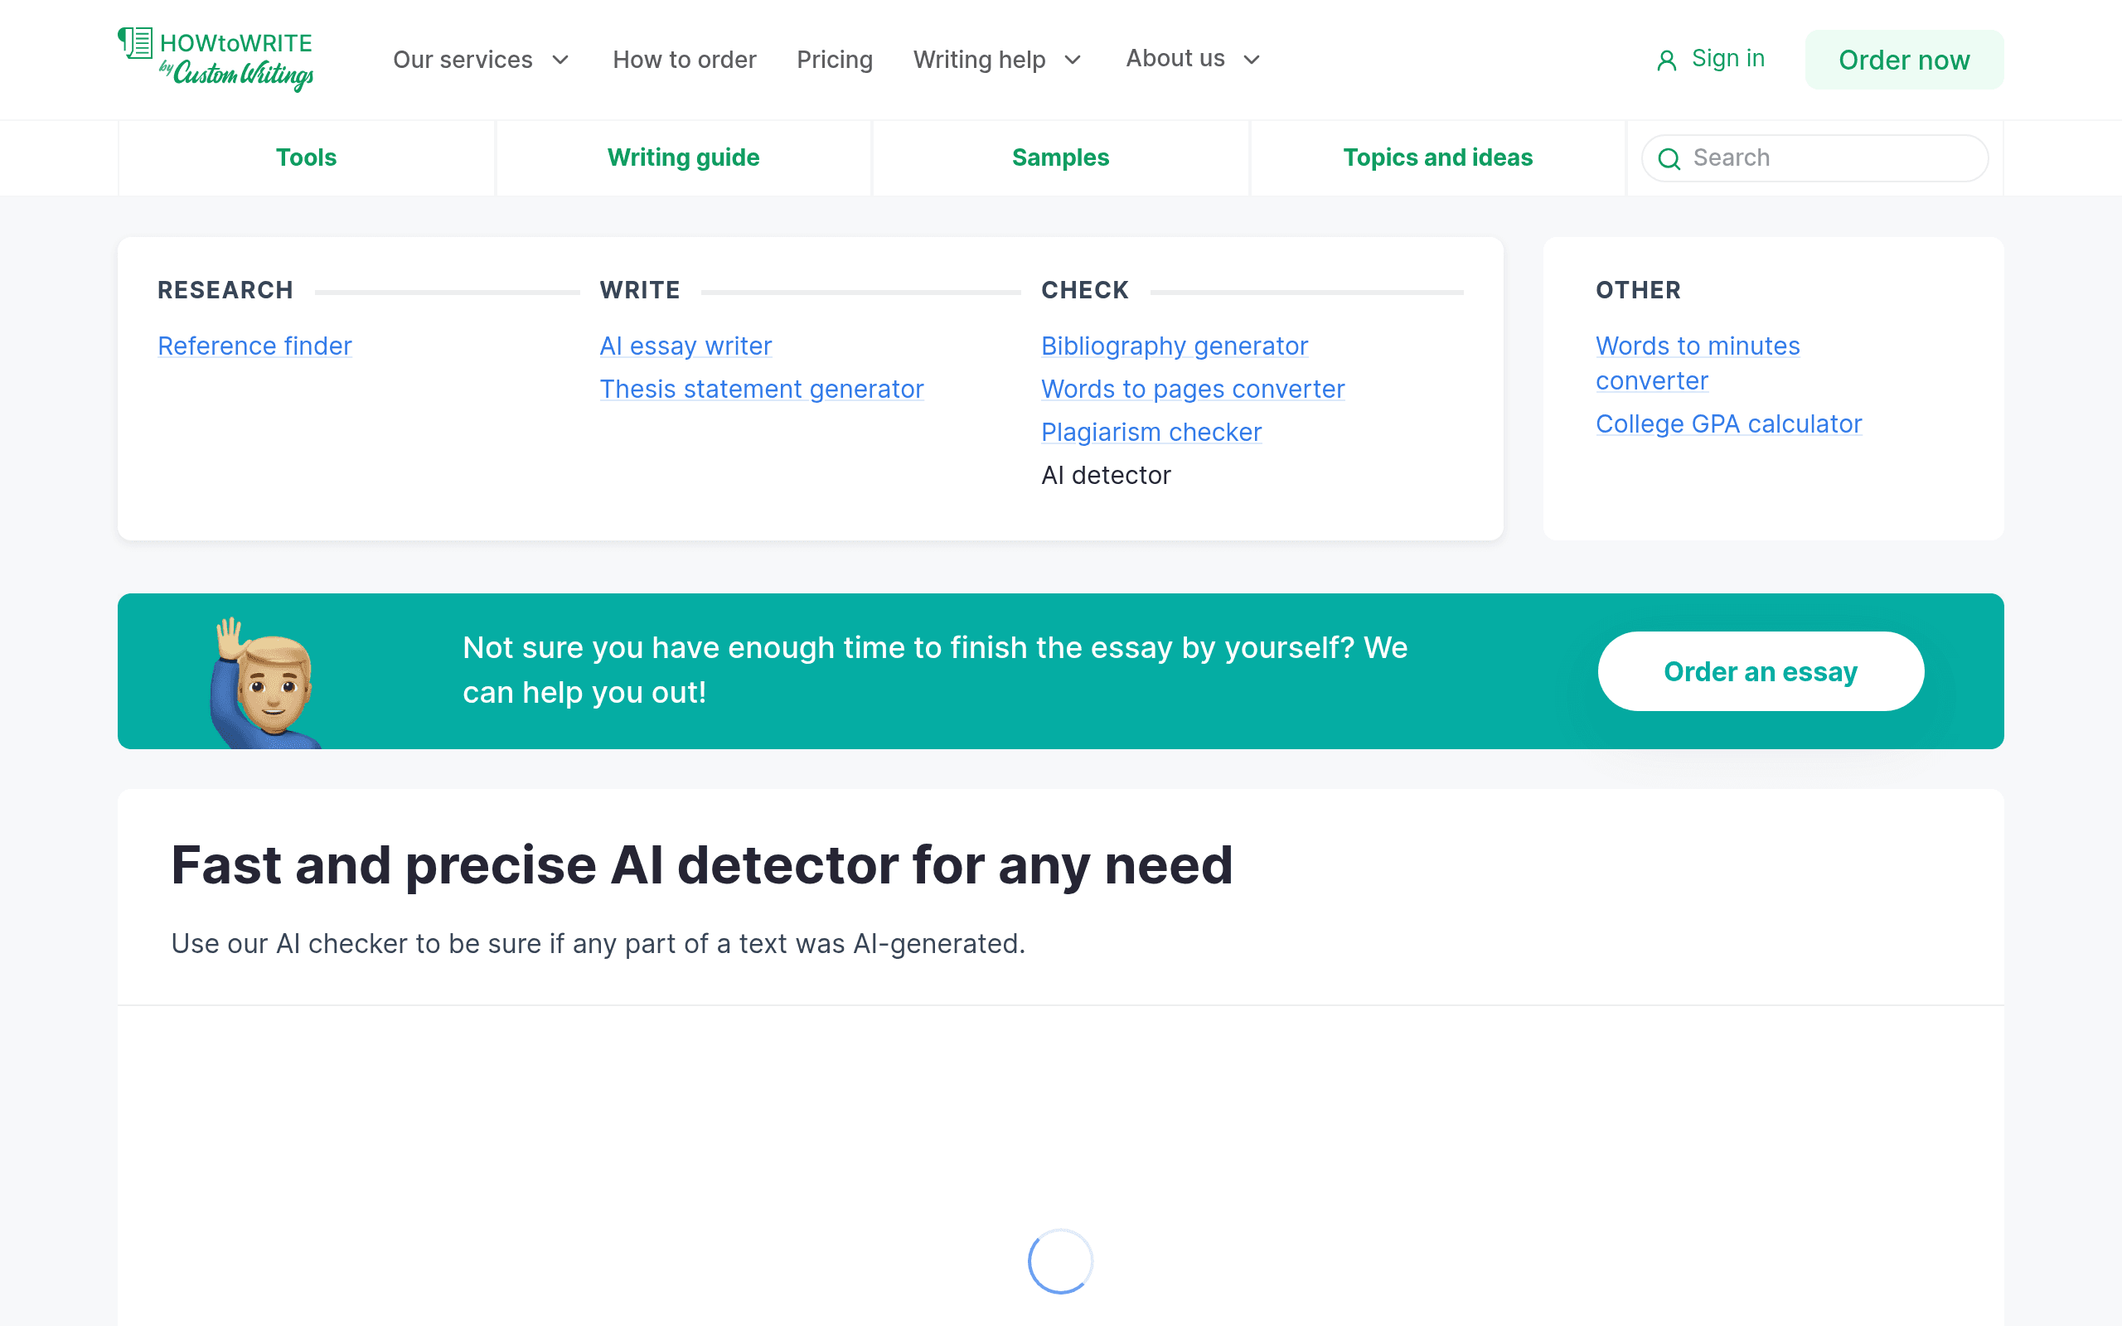This screenshot has height=1326, width=2122.
Task: Click the OTHER section heading
Action: [x=1638, y=290]
